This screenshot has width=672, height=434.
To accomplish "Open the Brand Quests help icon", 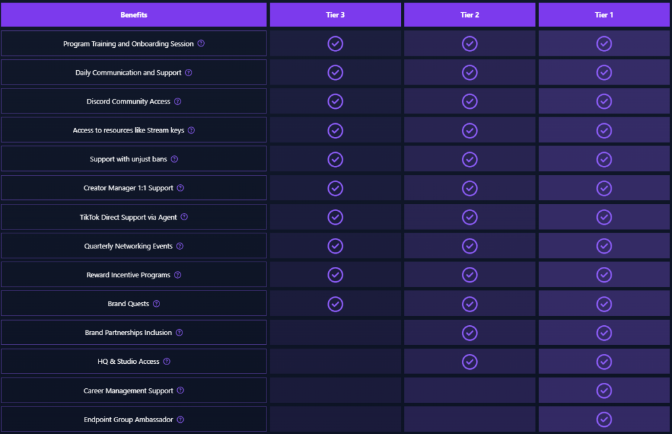I will [x=156, y=304].
